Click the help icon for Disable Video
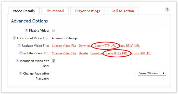178x94 pixels. coord(26,30)
